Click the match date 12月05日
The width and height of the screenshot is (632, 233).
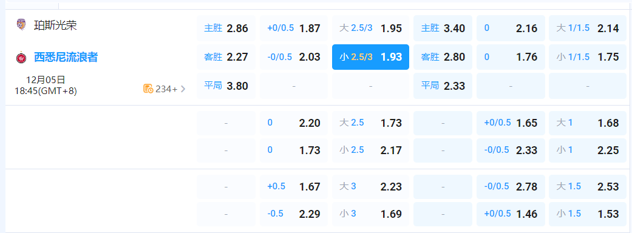46,79
